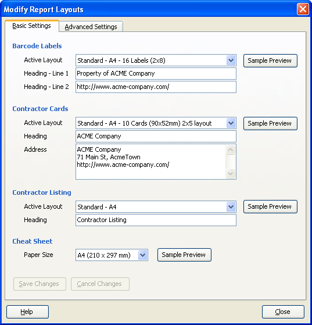Click Sample Preview for Contractor Cards
This screenshot has width=312, height=325.
(270, 123)
